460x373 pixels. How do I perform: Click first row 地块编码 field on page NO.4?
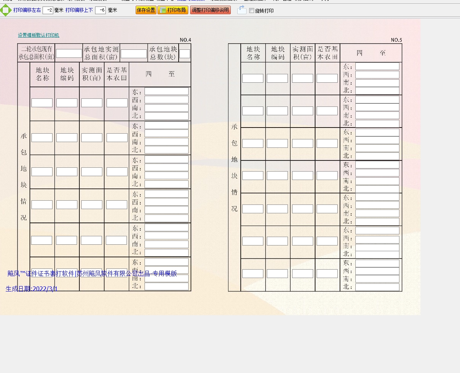[67, 103]
